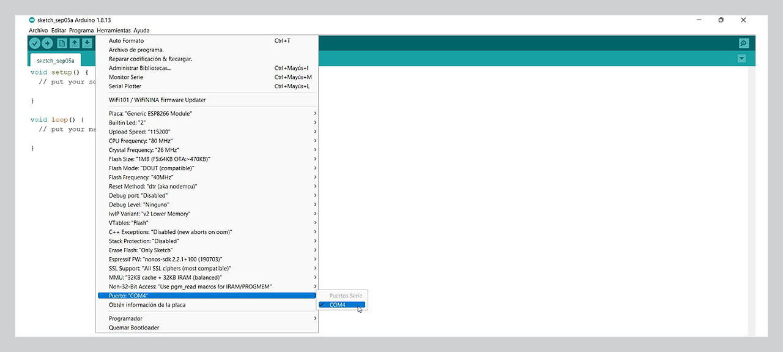Choose Reparar codificación & Recargar

point(207,59)
